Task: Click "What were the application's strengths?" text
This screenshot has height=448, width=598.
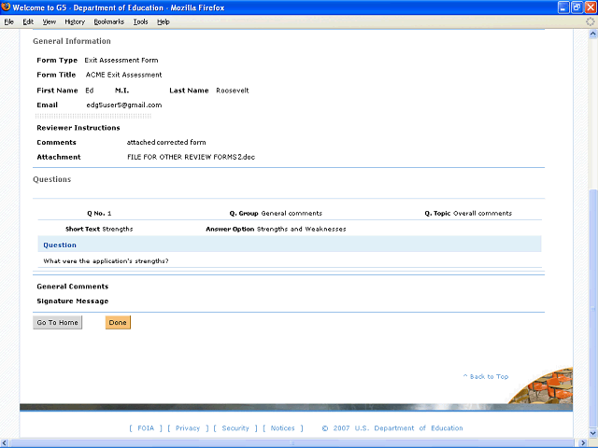Action: point(106,261)
